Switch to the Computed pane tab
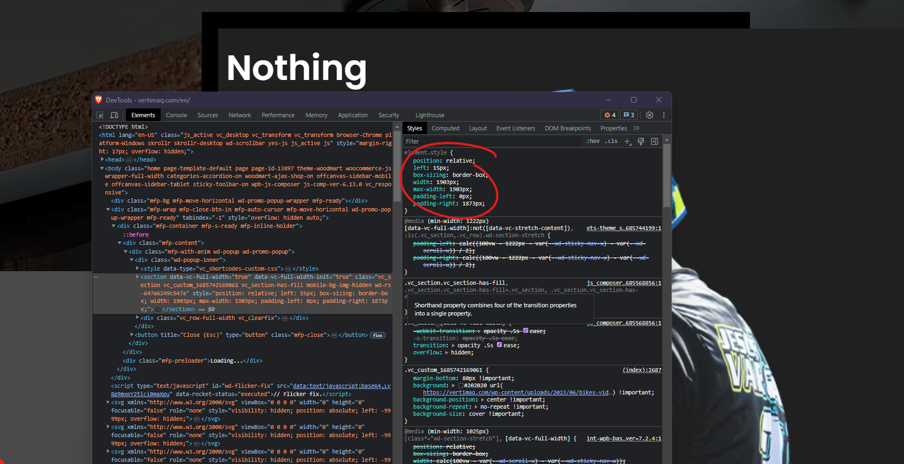This screenshot has width=904, height=464. pyautogui.click(x=446, y=128)
